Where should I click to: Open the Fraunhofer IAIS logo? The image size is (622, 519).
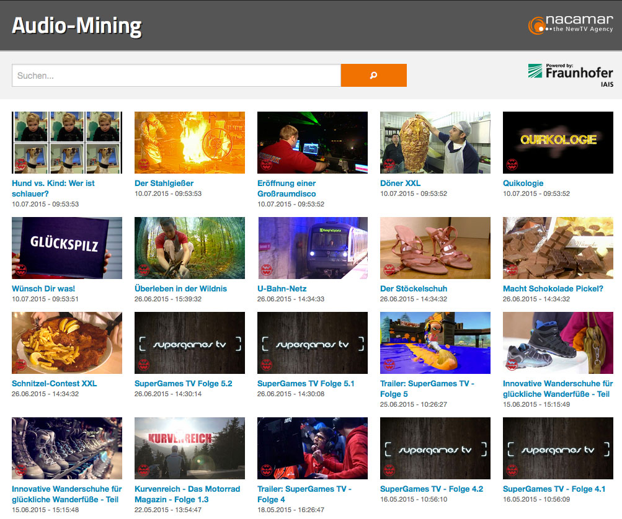[x=571, y=76]
